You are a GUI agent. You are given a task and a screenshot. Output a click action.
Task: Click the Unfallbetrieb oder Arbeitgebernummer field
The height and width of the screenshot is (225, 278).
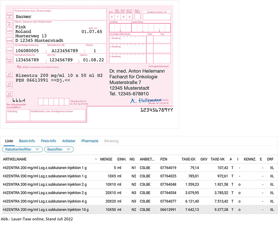(x=58, y=115)
